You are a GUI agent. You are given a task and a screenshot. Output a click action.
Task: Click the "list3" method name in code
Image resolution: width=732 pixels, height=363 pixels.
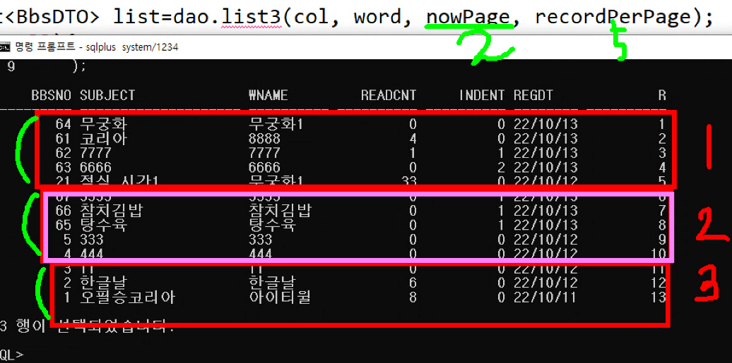coord(251,18)
